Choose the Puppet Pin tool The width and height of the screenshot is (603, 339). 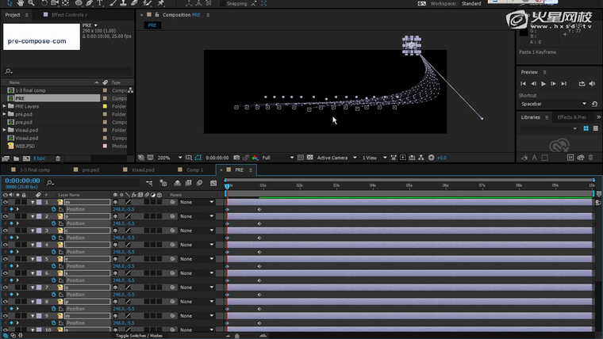(161, 3)
